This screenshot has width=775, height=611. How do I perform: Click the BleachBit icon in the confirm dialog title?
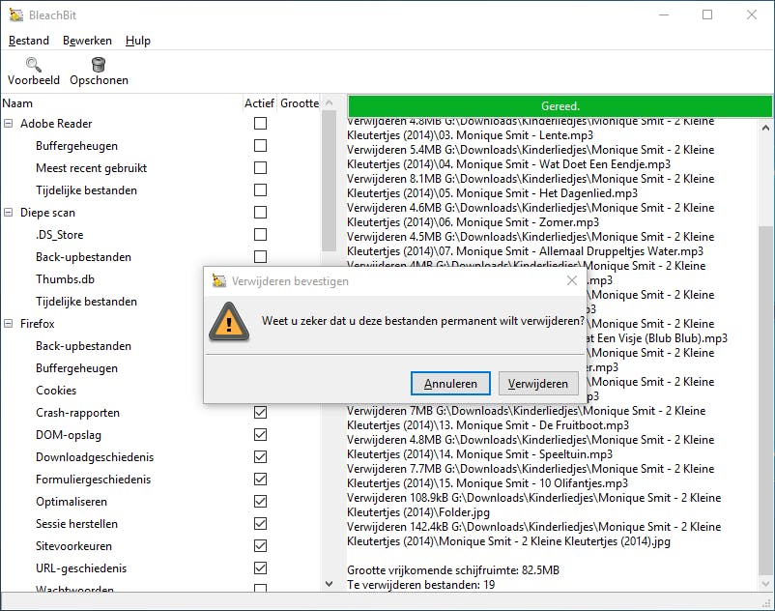[219, 280]
